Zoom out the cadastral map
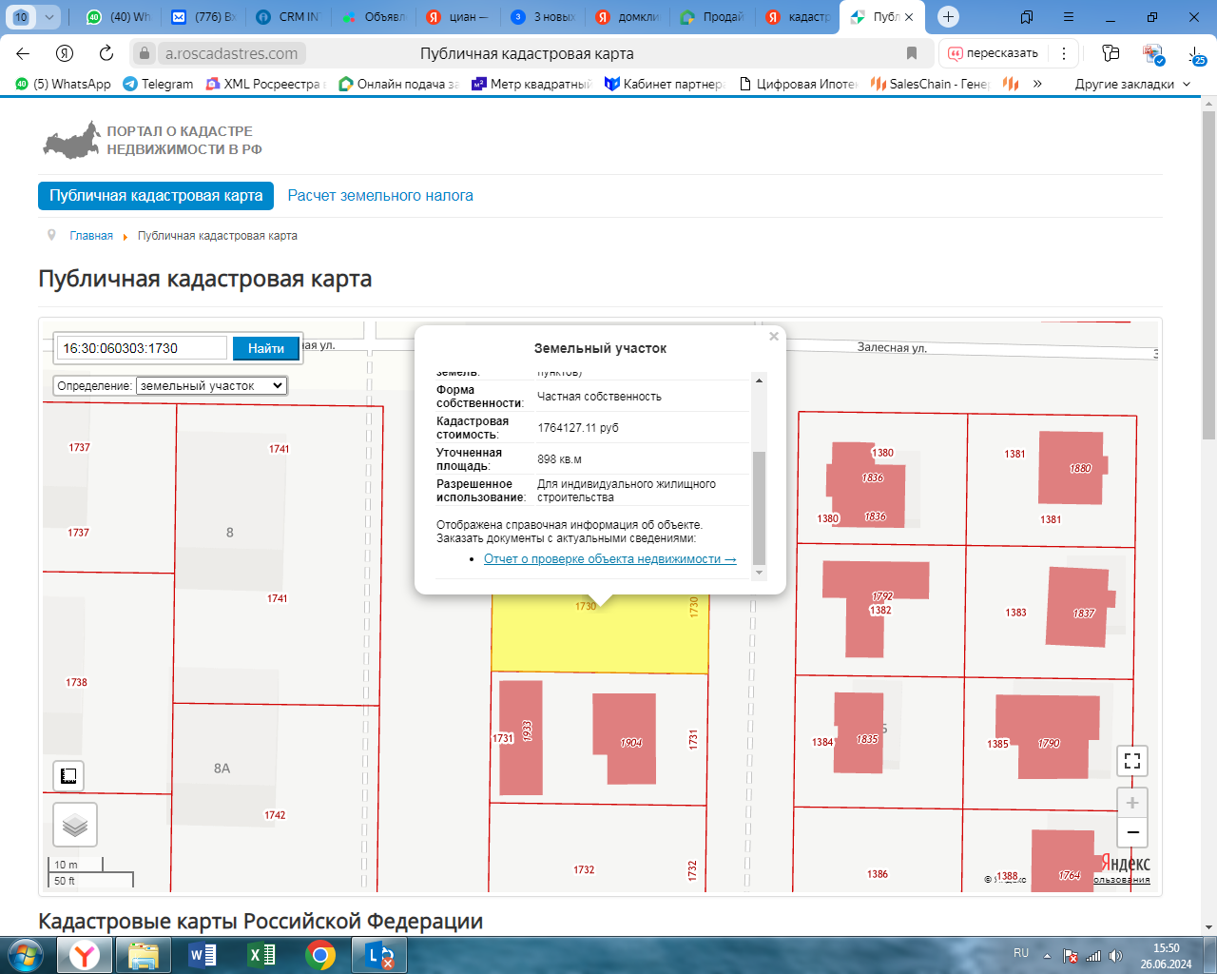1217x974 pixels. pos(1131,833)
